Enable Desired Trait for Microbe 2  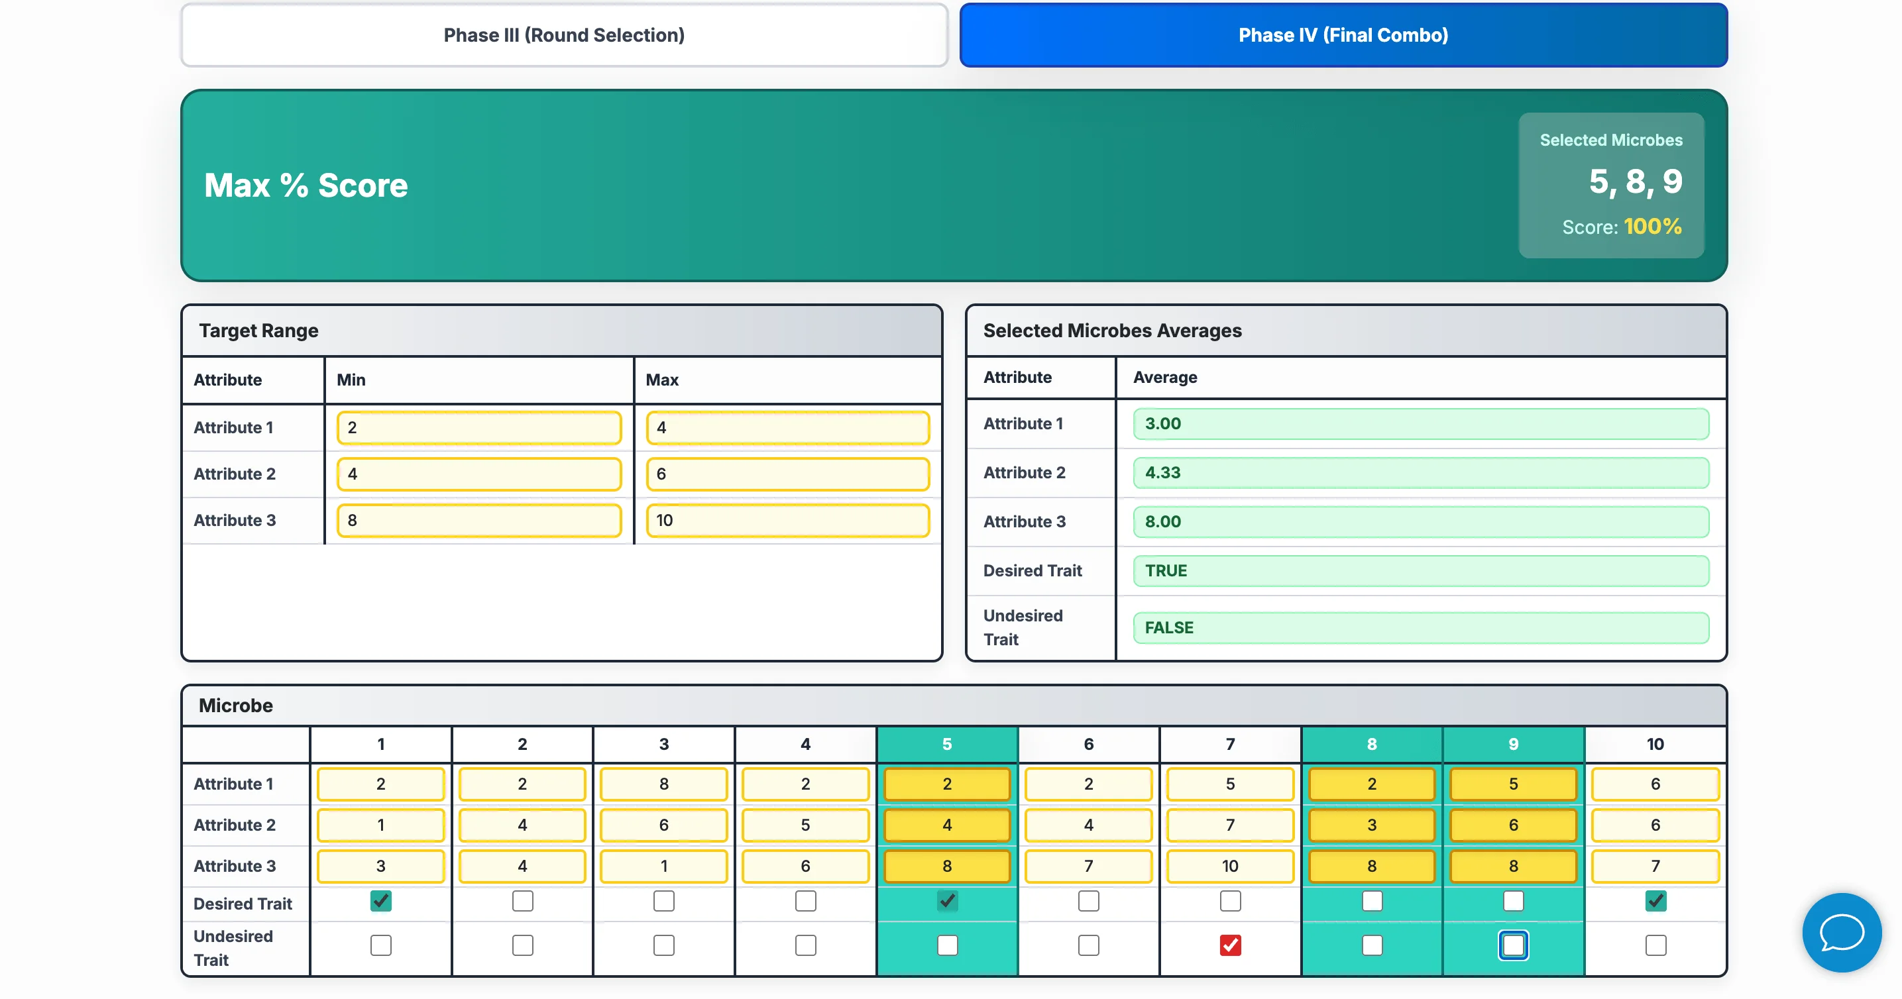click(522, 901)
